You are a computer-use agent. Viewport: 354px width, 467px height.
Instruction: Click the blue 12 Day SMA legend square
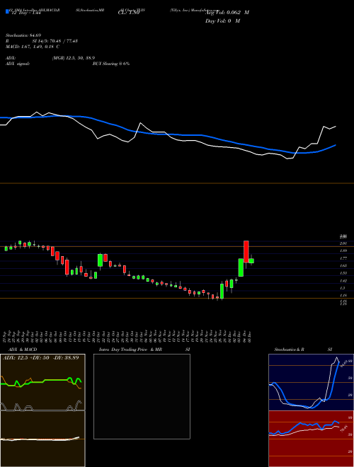[x=7, y=11]
